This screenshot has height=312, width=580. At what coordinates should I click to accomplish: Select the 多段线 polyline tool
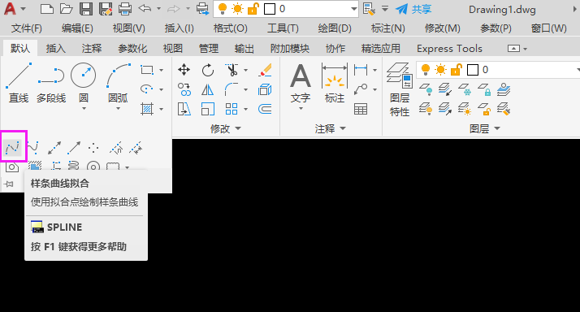(x=51, y=83)
